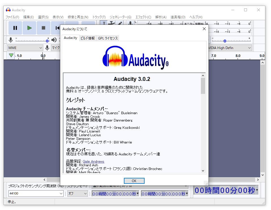Viewport: 271px width, 210px height.
Task: Click the Gale Andrews link
Action: click(94, 162)
